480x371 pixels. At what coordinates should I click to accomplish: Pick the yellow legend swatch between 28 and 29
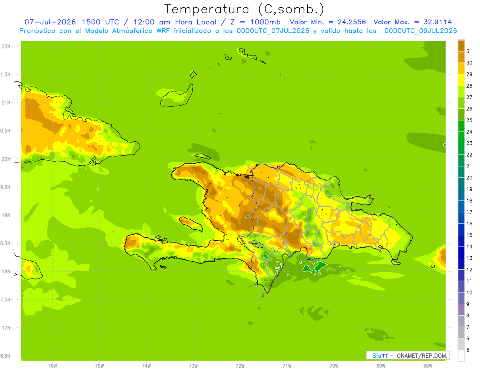(x=461, y=80)
